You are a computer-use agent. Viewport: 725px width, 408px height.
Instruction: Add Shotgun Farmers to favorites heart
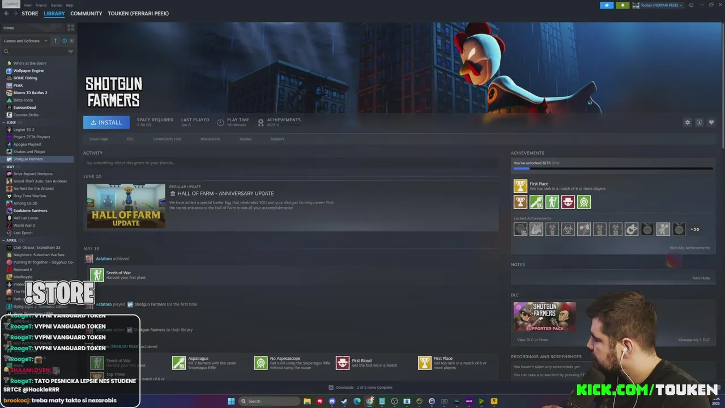tap(711, 122)
